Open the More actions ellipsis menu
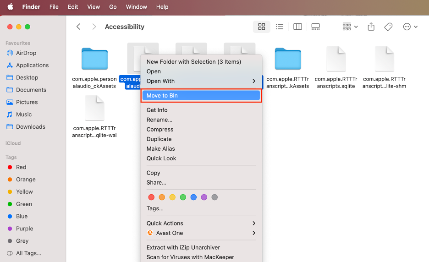The image size is (429, 262). click(x=410, y=27)
